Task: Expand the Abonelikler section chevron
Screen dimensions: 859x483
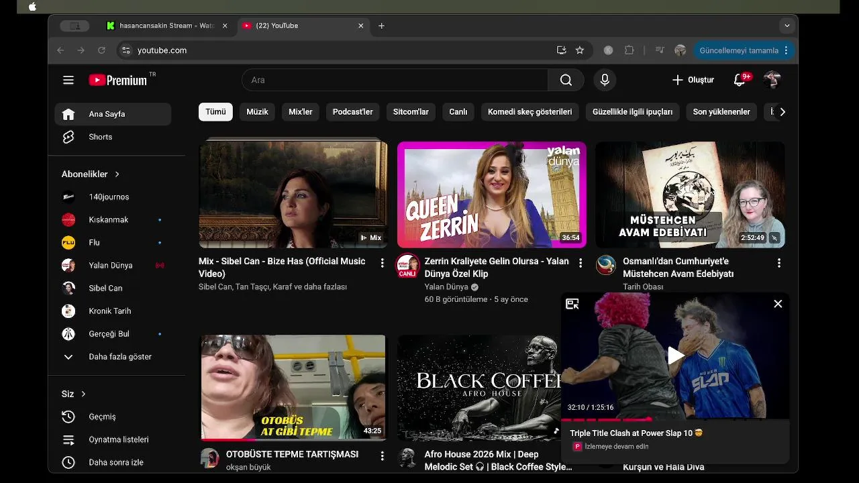Action: pos(117,174)
